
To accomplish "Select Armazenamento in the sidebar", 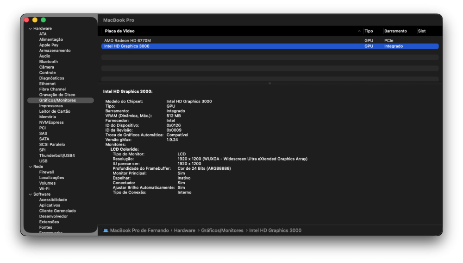I will [x=55, y=51].
